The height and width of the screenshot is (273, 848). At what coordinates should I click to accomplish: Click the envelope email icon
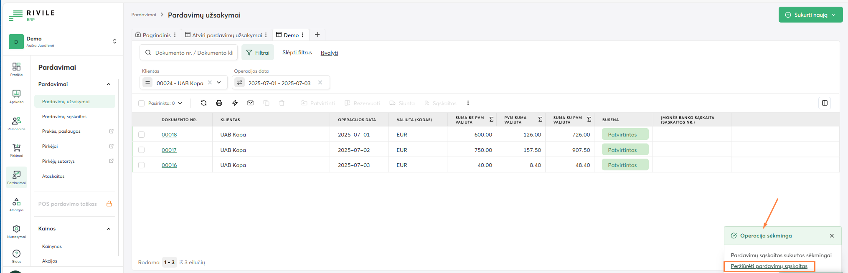click(250, 103)
